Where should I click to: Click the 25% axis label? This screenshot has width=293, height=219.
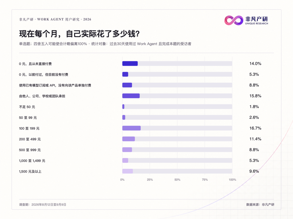(x=150, y=180)
